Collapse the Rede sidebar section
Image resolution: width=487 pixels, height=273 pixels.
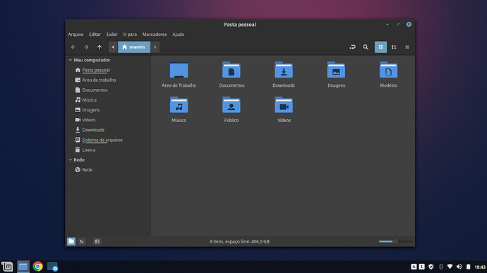(71, 160)
